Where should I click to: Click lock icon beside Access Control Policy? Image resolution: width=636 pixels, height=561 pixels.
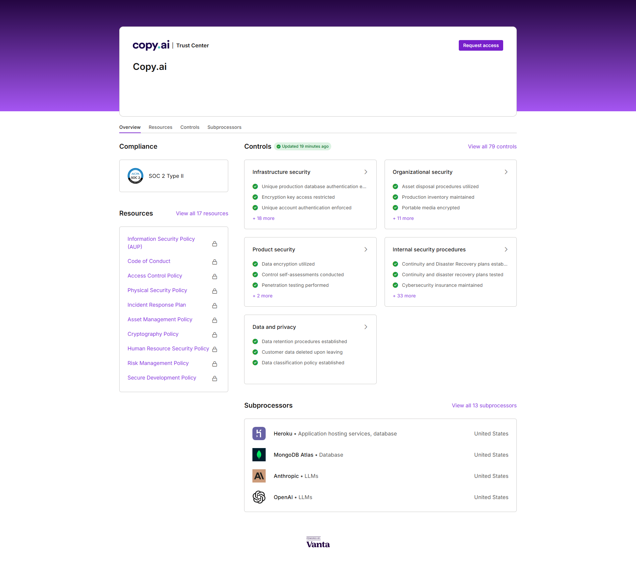pos(215,277)
